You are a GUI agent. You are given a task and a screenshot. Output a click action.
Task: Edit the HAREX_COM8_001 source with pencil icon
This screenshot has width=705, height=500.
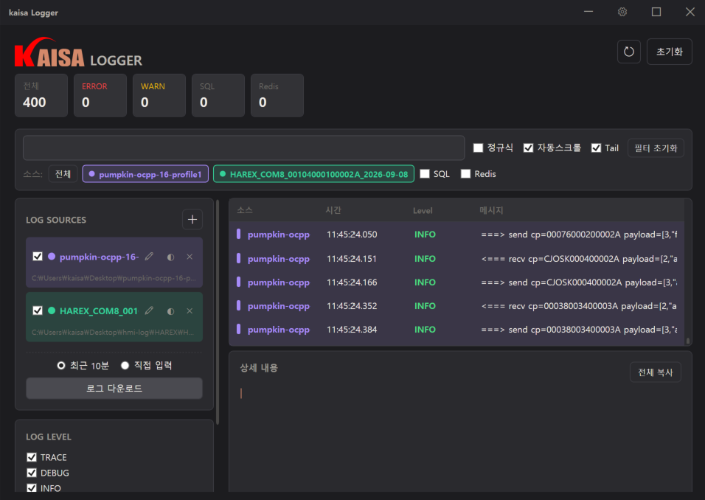(149, 310)
